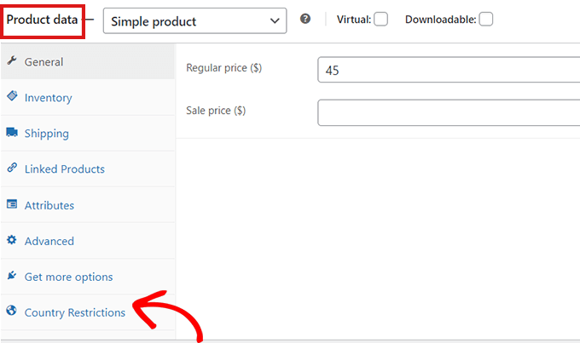Click the Regular price input field
This screenshot has width=580, height=343.
(x=448, y=70)
